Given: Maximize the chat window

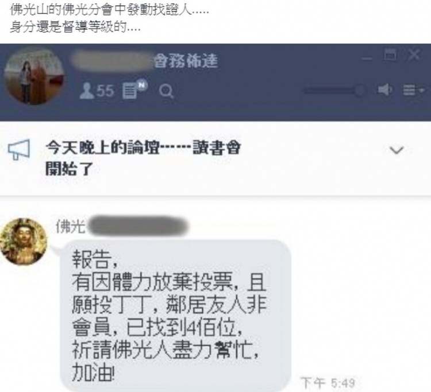Looking at the screenshot, I should (x=390, y=55).
